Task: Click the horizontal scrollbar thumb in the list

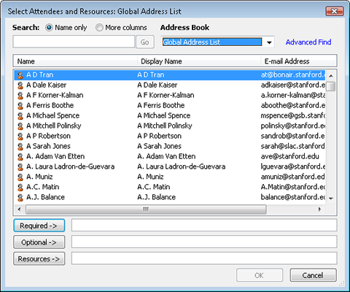Action: (x=146, y=210)
